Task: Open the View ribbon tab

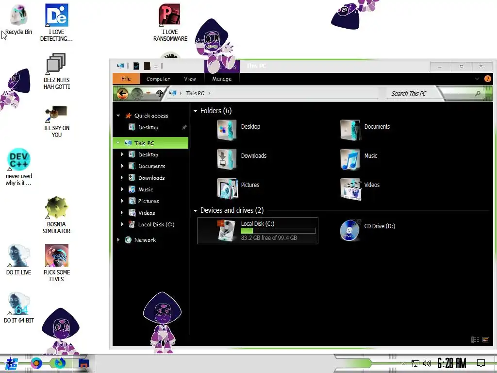Action: pos(190,79)
